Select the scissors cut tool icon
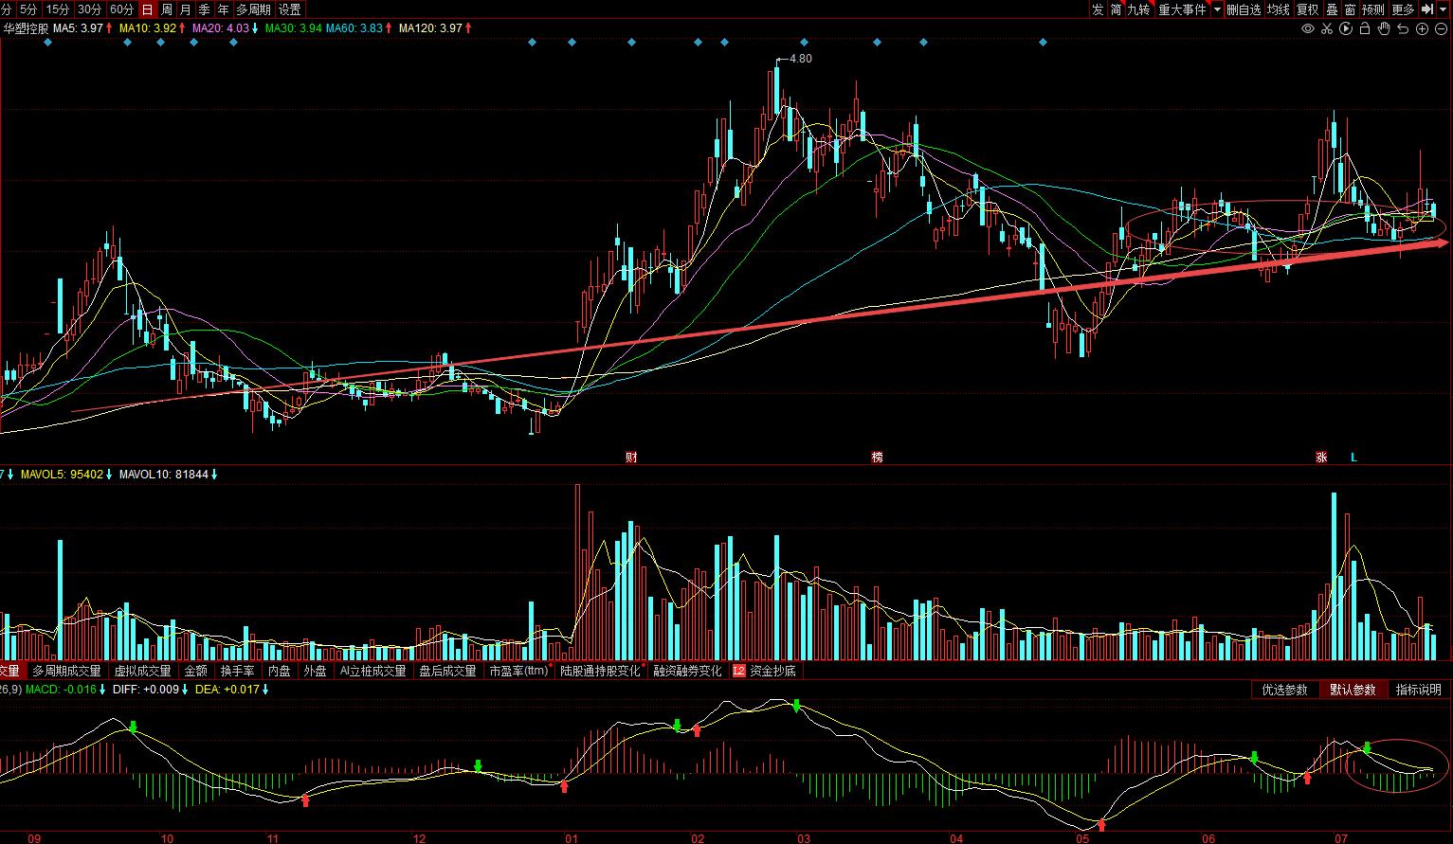Viewport: 1453px width, 844px height. pos(1327,28)
